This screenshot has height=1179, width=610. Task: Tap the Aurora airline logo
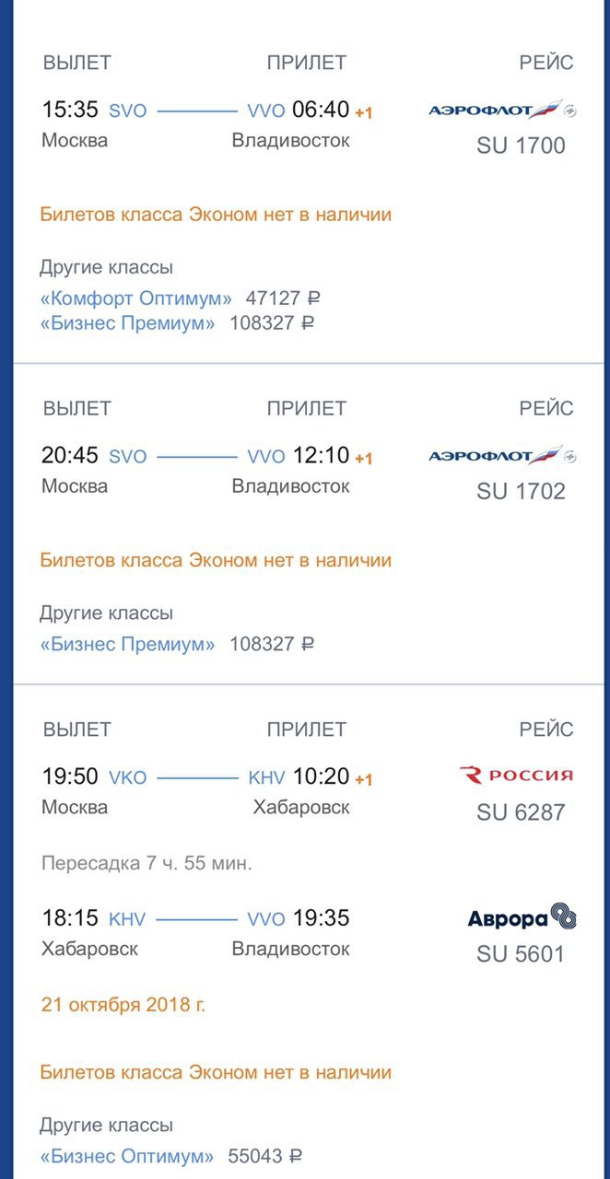522,917
